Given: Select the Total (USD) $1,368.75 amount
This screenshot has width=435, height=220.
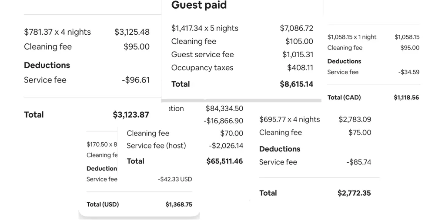Looking at the screenshot, I should [179, 204].
